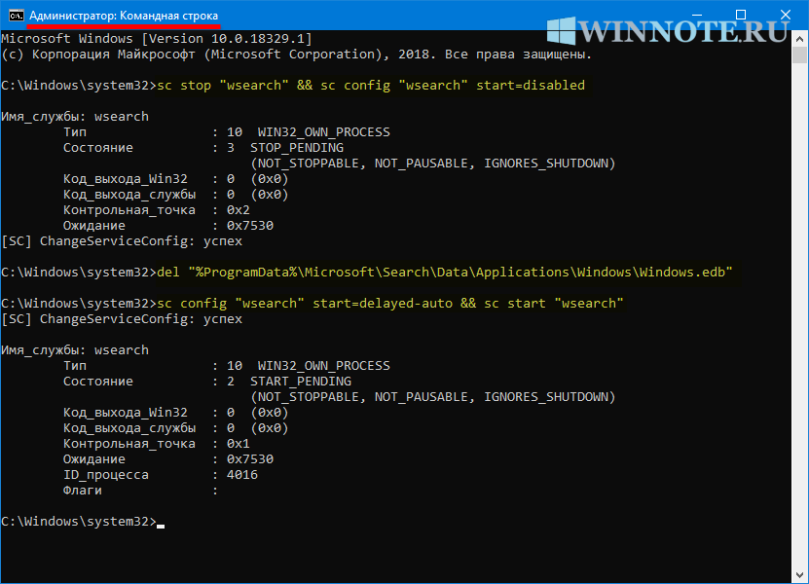This screenshot has height=584, width=809.
Task: Place cursor at the final system32 prompt
Action: pos(160,522)
